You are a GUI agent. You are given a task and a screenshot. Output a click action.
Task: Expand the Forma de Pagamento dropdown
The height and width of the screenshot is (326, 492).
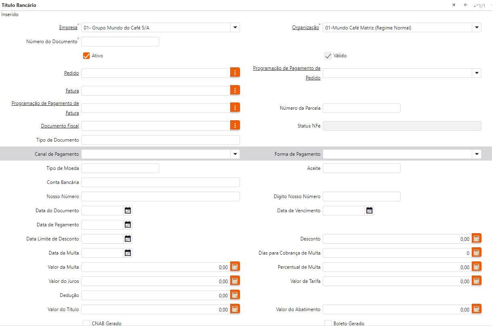pos(477,154)
